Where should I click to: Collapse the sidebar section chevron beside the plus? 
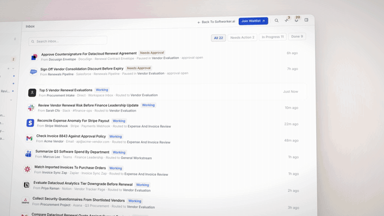pyautogui.click(x=13, y=68)
